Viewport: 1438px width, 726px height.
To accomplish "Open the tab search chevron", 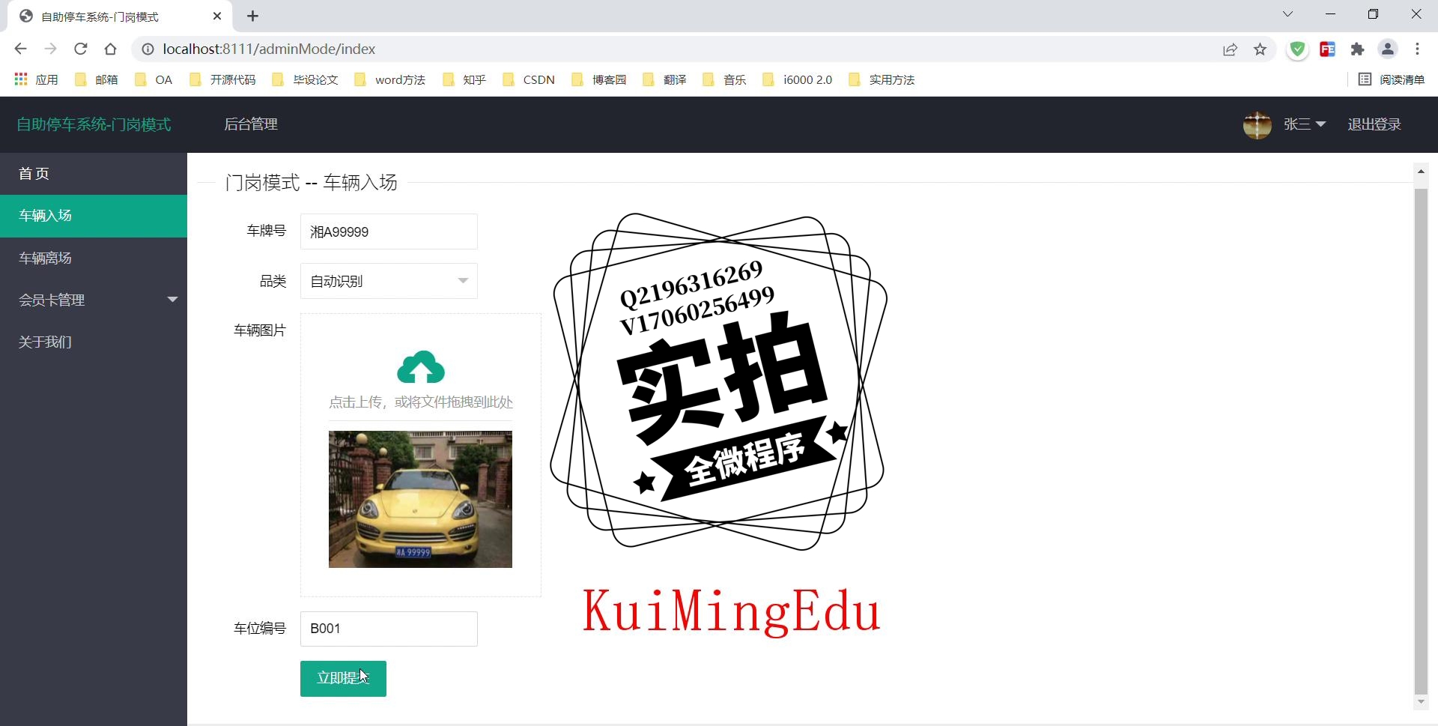I will click(1288, 14).
